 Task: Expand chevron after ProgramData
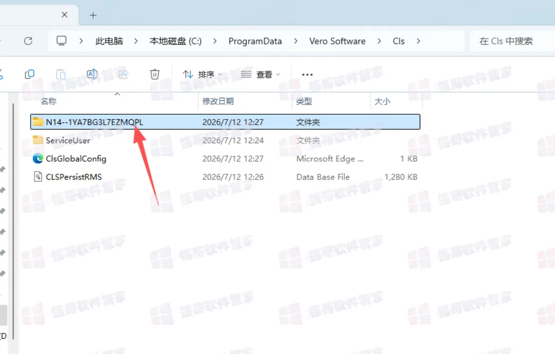click(295, 41)
